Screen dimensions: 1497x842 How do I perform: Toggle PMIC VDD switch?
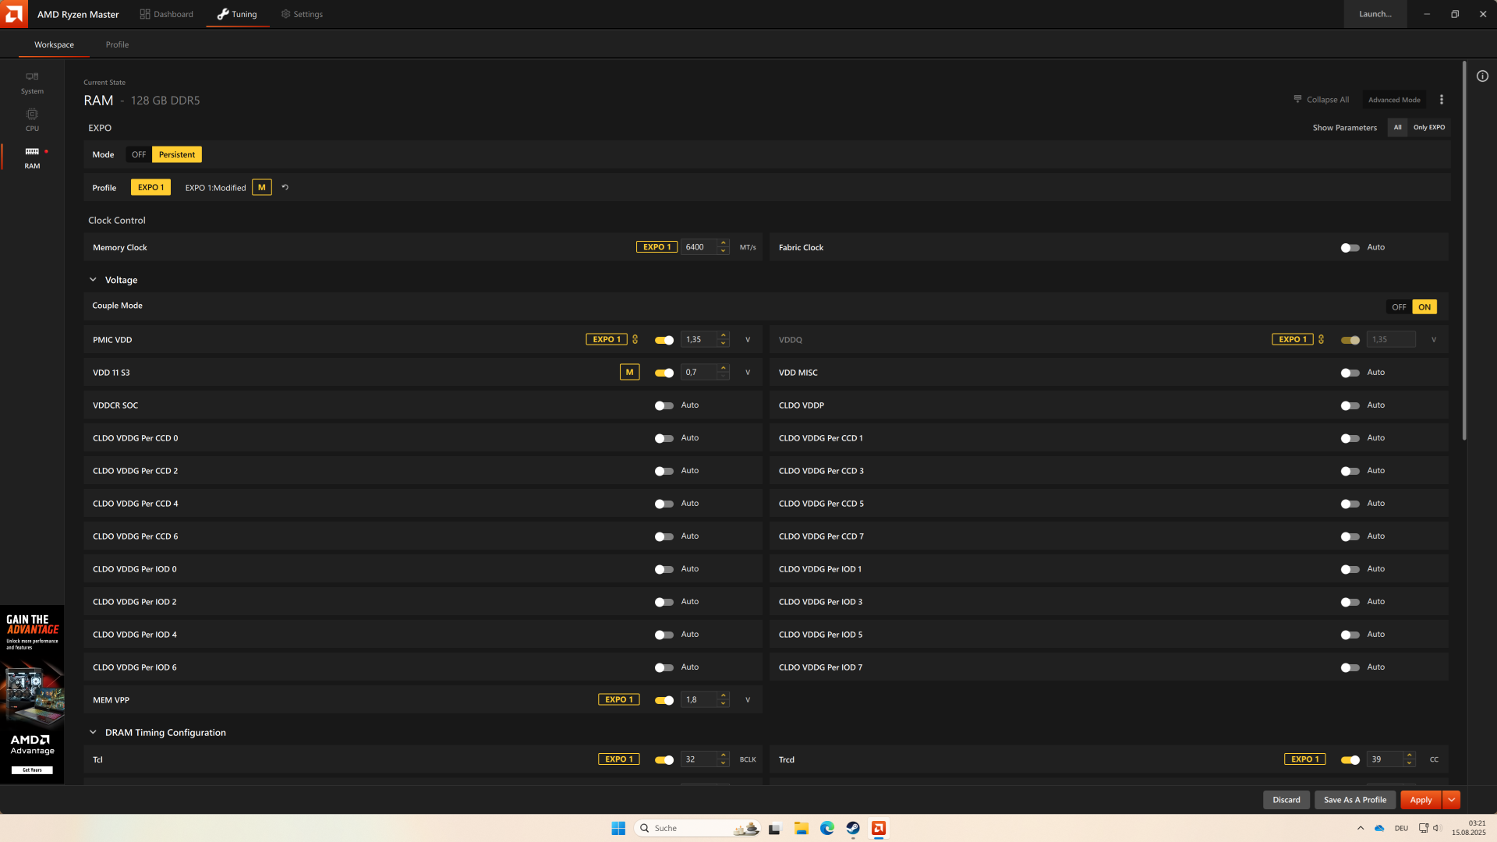pyautogui.click(x=664, y=340)
